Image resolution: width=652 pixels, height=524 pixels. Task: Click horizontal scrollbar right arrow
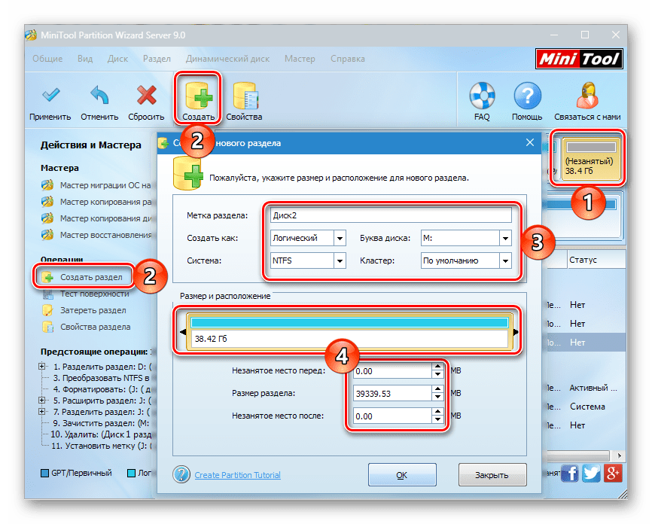pyautogui.click(x=620, y=455)
